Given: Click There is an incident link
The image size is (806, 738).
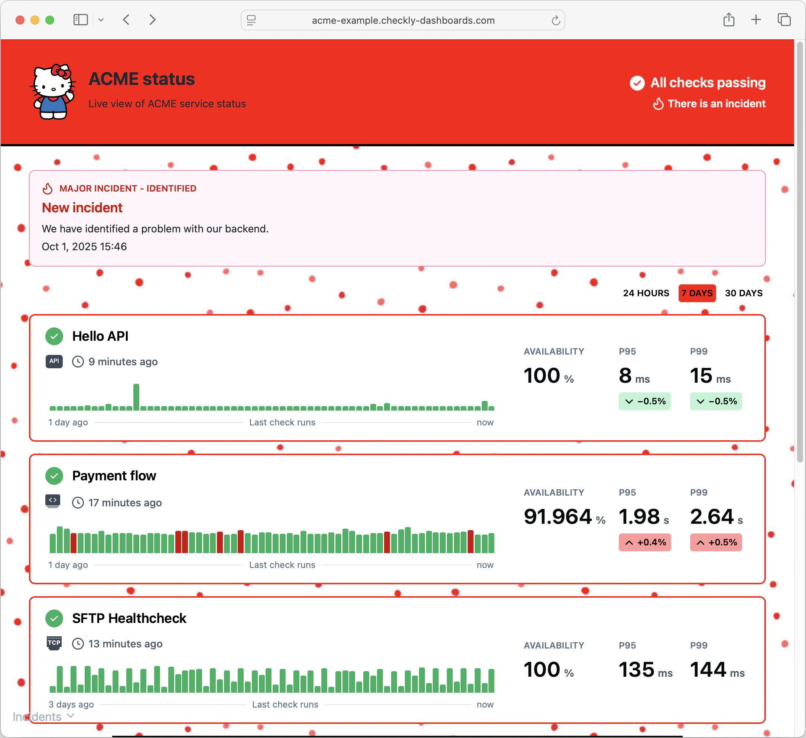Looking at the screenshot, I should (716, 104).
